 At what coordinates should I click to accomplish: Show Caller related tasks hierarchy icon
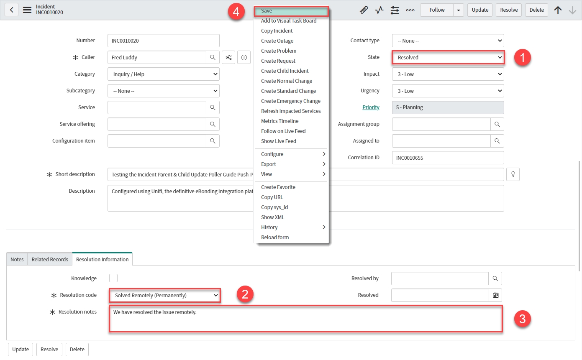229,57
